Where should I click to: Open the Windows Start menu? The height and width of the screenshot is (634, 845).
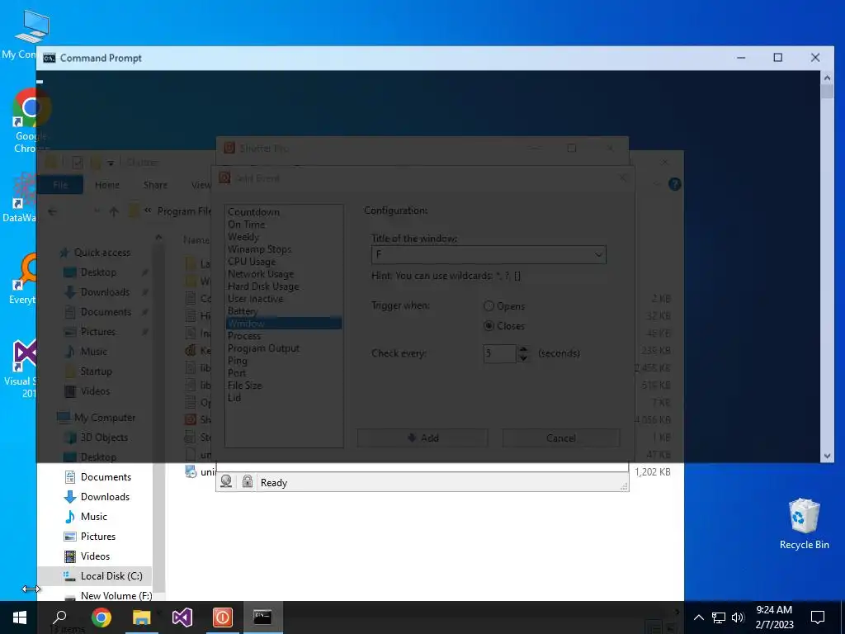20,617
